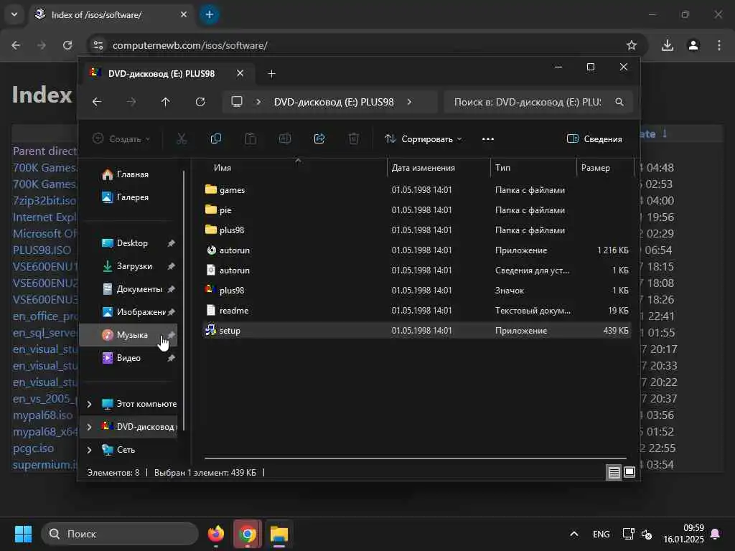The width and height of the screenshot is (735, 551).
Task: Click the chevron before DVD-дисковод in address bar
Action: click(258, 102)
